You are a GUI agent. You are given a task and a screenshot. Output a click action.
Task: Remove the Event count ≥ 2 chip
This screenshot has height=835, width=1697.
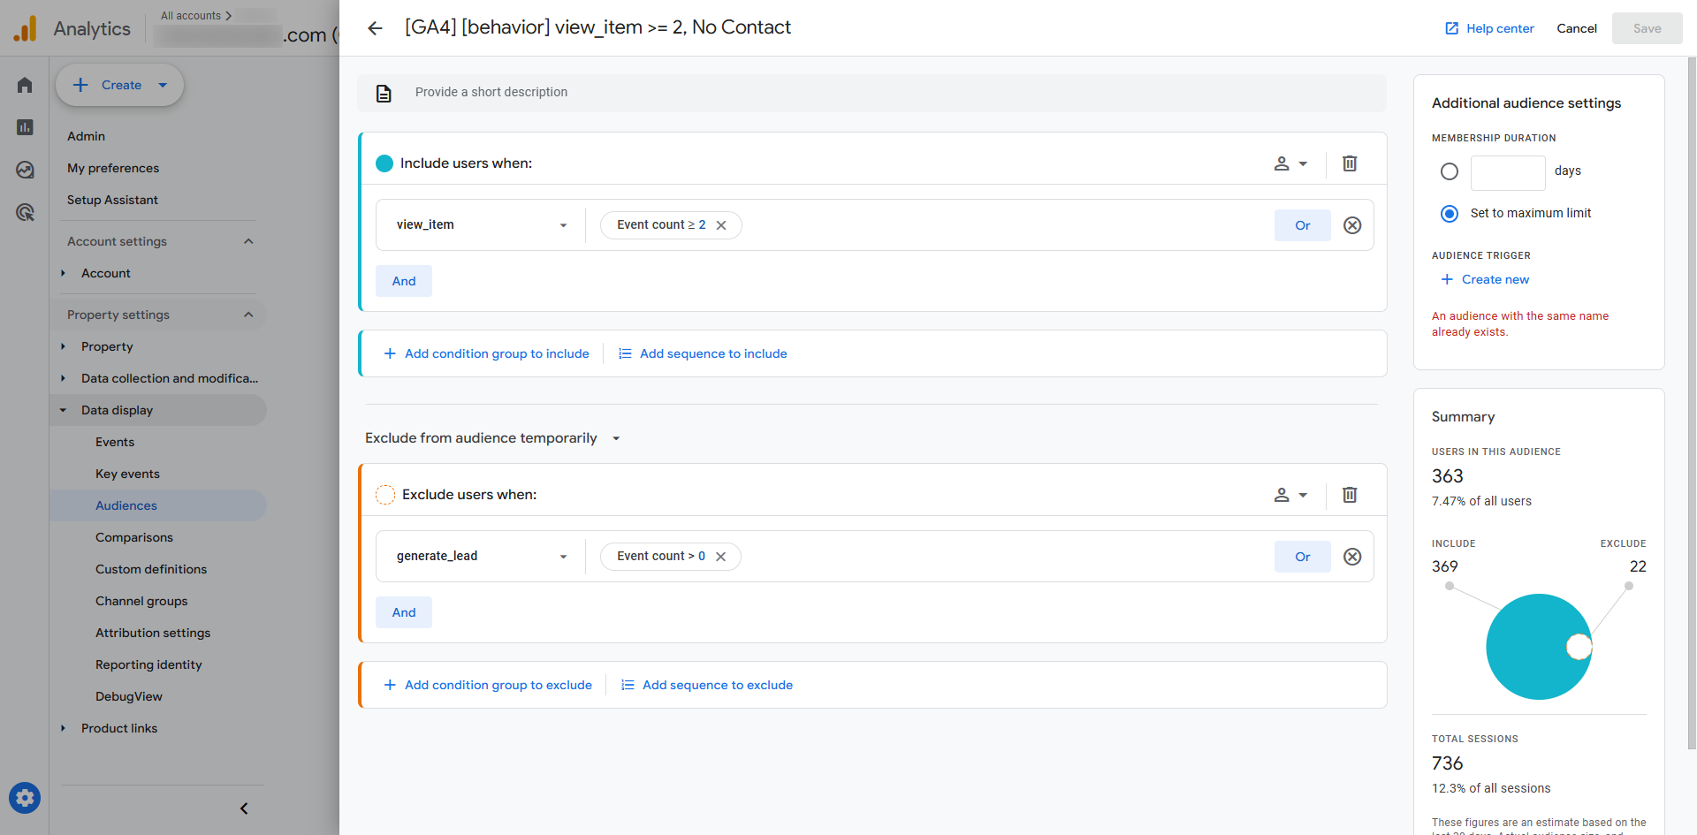point(721,225)
